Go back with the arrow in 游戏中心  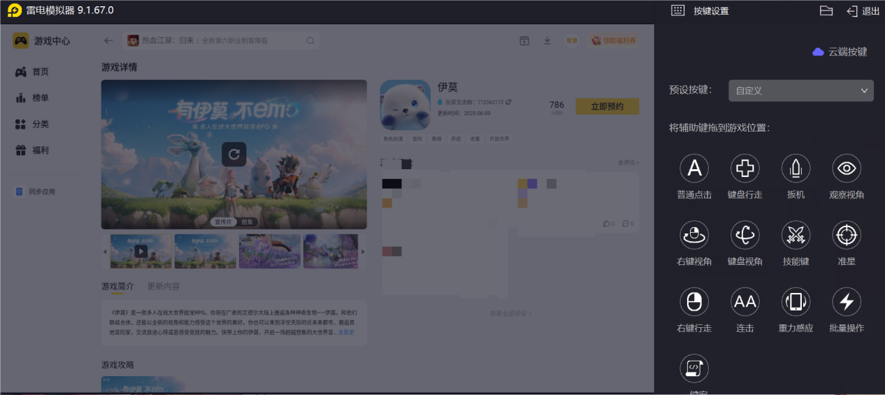coord(108,41)
